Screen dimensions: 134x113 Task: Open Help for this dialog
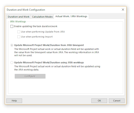pos(14,101)
